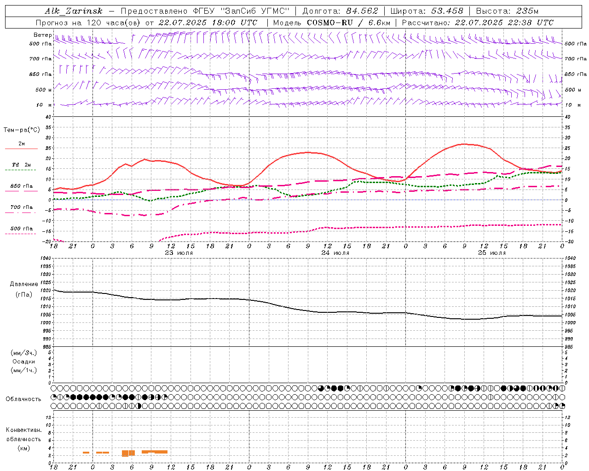Click the 25 июля date label
This screenshot has width=589, height=471.
point(492,253)
